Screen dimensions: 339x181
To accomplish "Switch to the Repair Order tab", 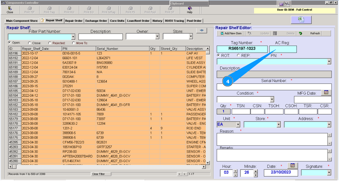I will (74, 21).
